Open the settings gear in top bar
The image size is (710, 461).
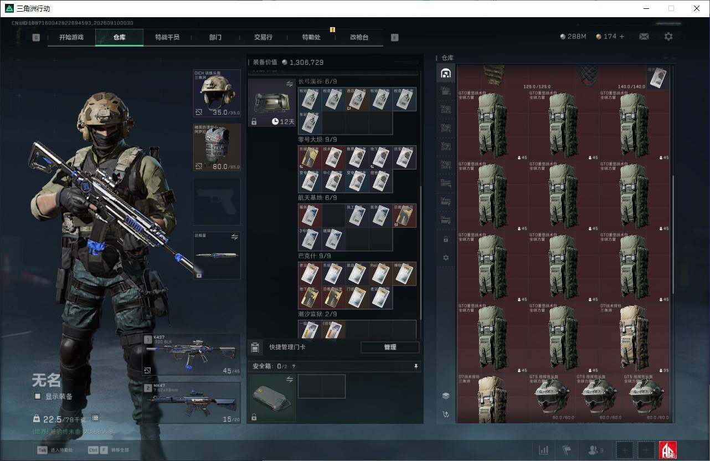[668, 37]
